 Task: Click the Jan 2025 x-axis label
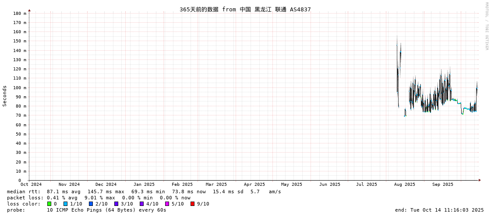[144, 185]
